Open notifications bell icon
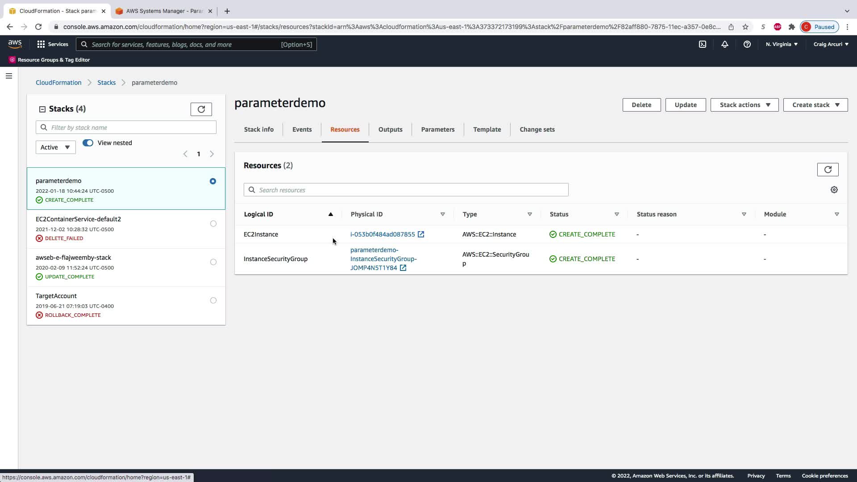 tap(725, 44)
